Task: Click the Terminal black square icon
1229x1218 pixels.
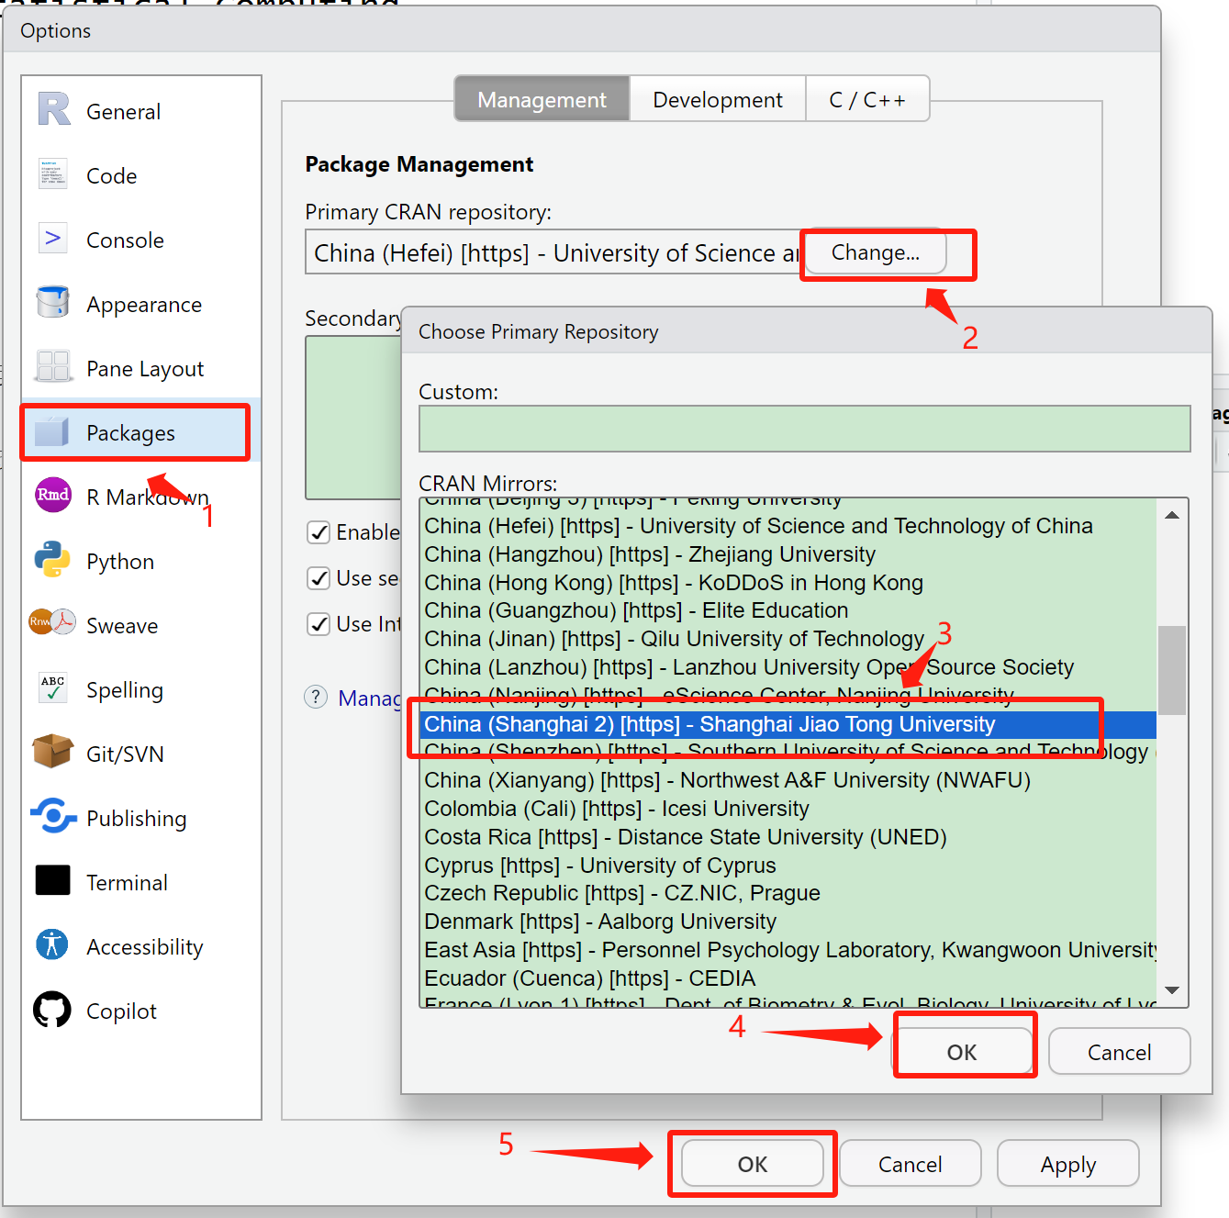Action: 53,879
